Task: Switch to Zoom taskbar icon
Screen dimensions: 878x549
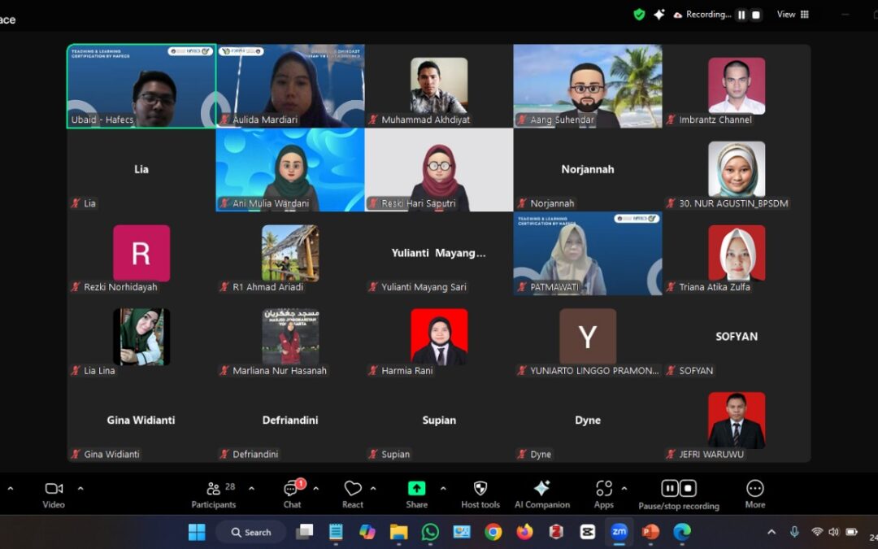Action: pyautogui.click(x=619, y=532)
